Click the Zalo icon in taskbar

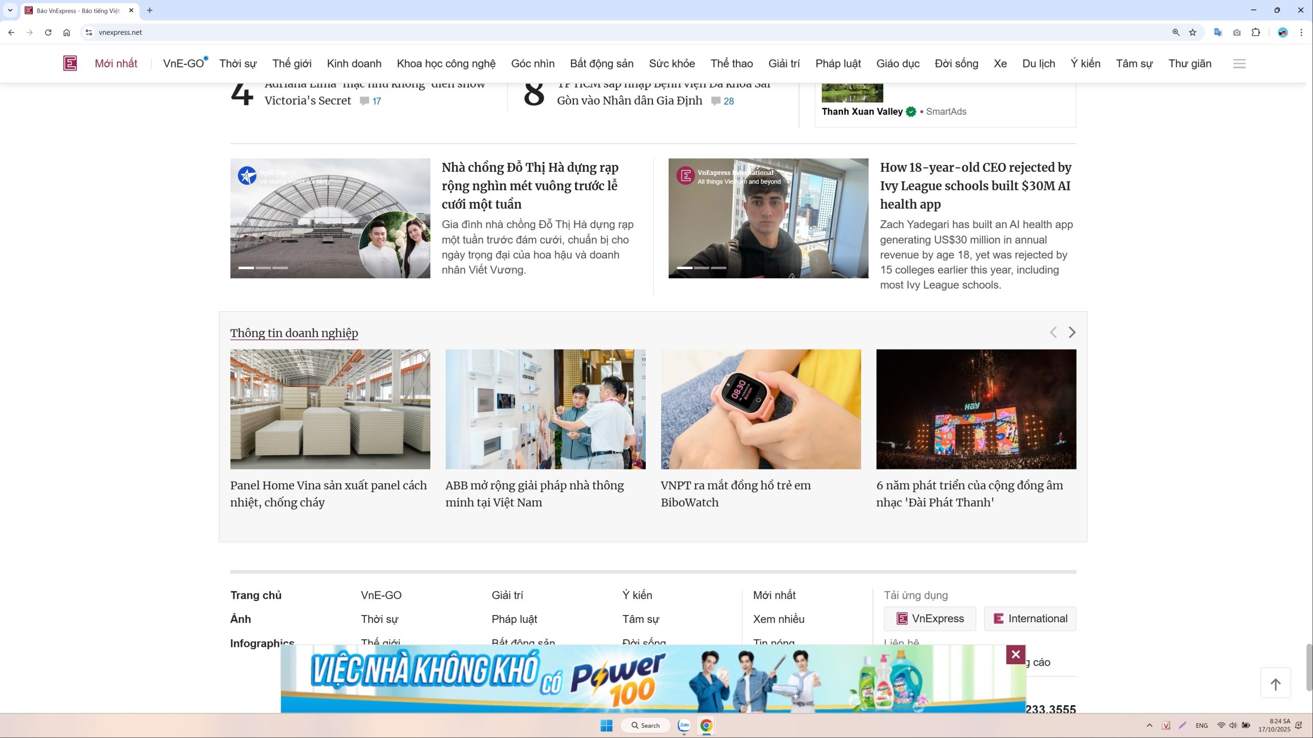coord(684,725)
